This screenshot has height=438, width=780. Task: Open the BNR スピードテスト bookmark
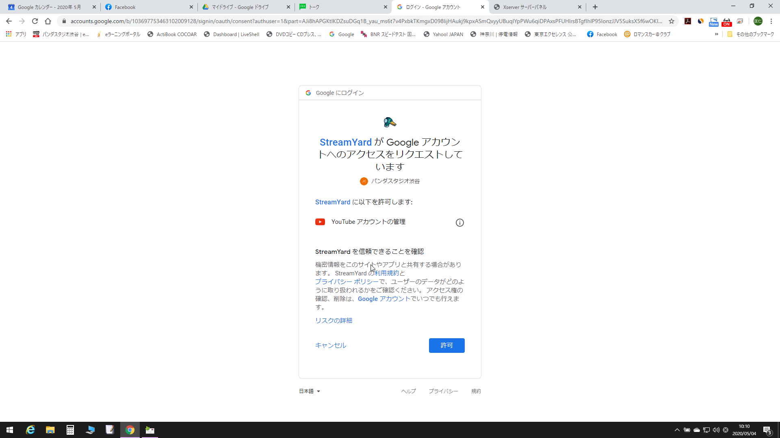point(388,34)
